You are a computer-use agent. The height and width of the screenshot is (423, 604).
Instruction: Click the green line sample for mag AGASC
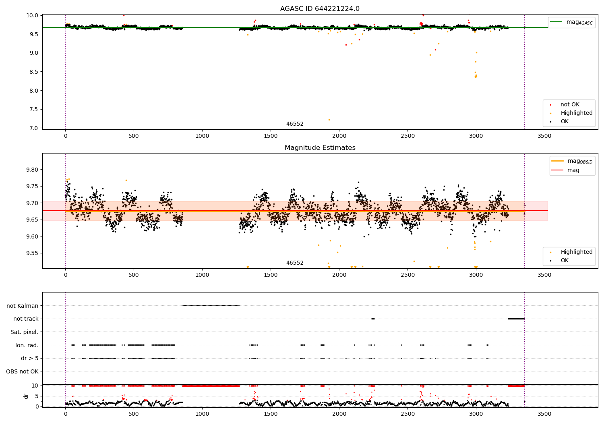557,22
